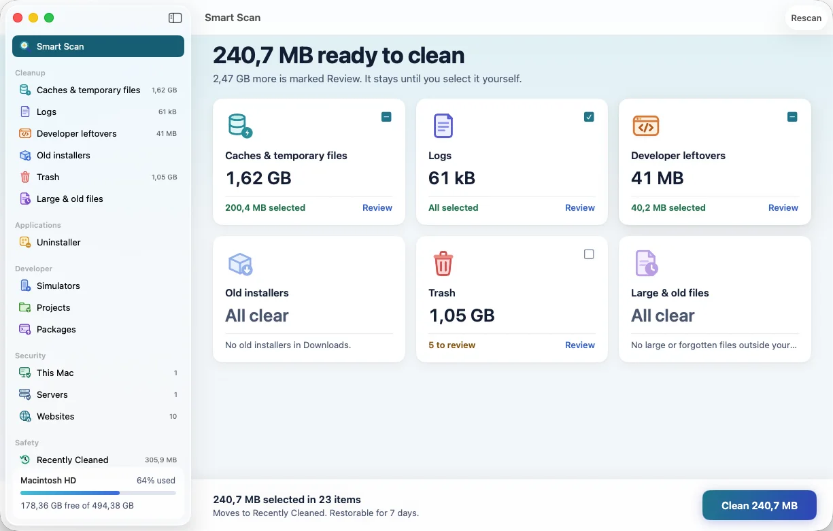The image size is (833, 531).
Task: Click the Servers icon in the sidebar
Action: click(24, 394)
